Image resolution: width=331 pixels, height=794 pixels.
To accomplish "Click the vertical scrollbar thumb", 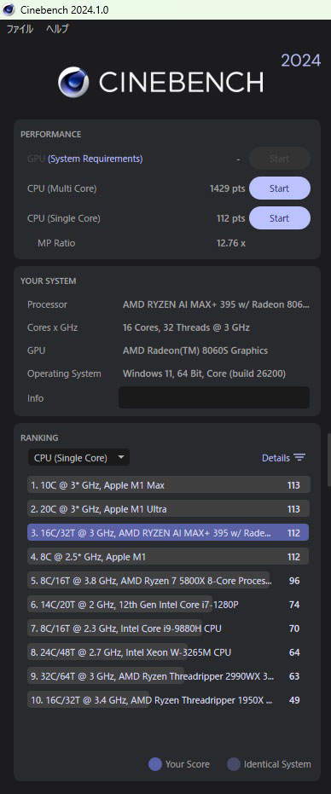I will coord(328,460).
